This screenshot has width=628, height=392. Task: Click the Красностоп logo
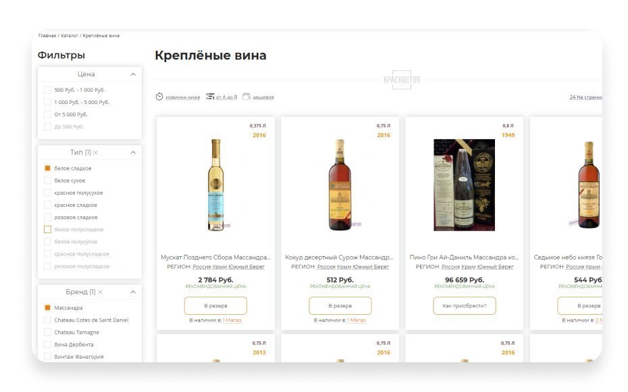pos(401,80)
